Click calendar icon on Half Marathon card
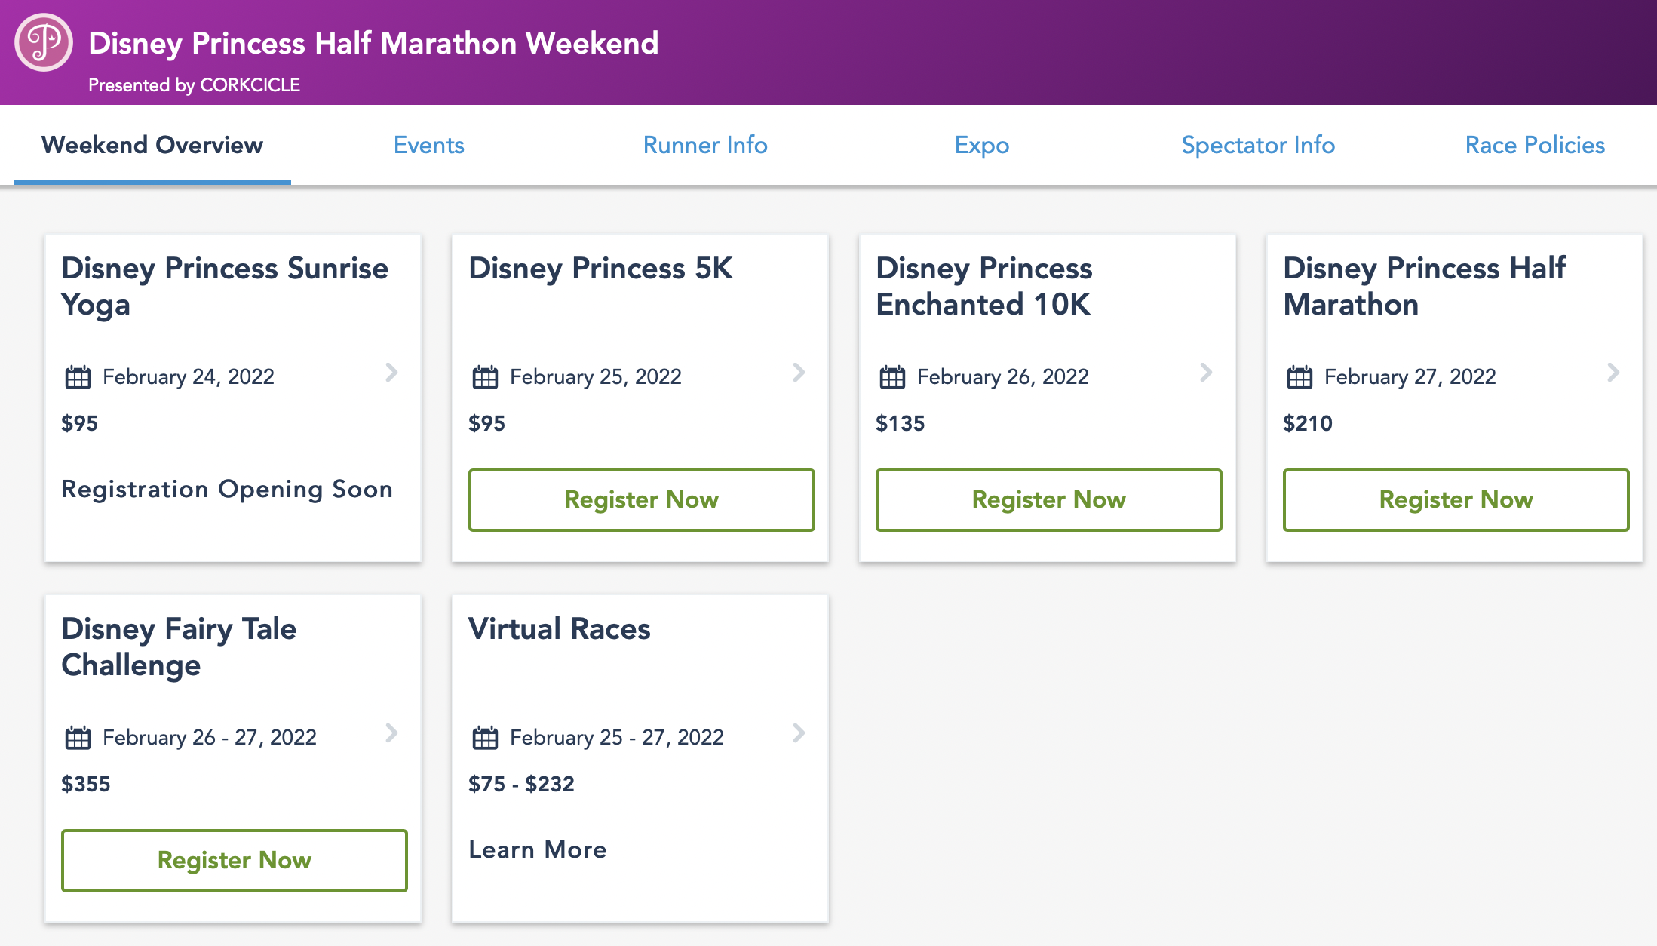The height and width of the screenshot is (946, 1657). [x=1300, y=376]
